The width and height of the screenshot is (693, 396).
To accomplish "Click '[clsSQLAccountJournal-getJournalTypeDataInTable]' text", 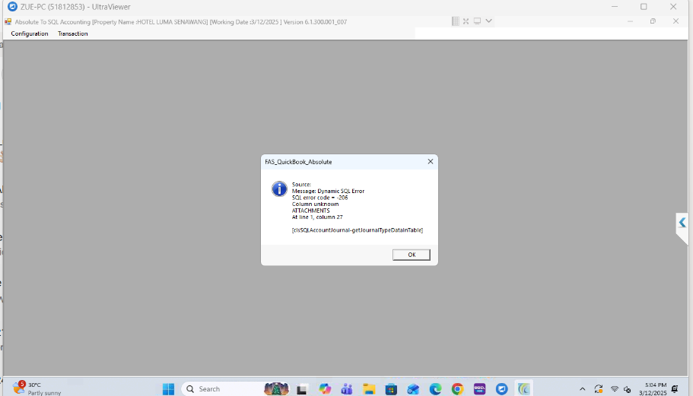I will click(357, 230).
